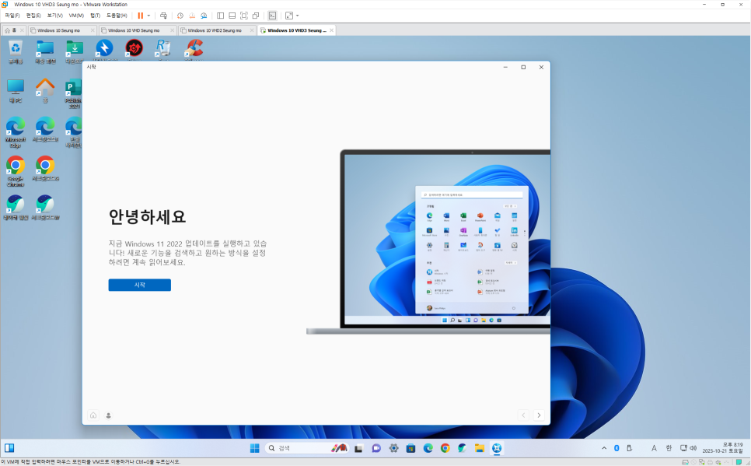Viewport: 751px width, 466px height.
Task: Select the blue folder desktop shortcut
Action: 45,52
